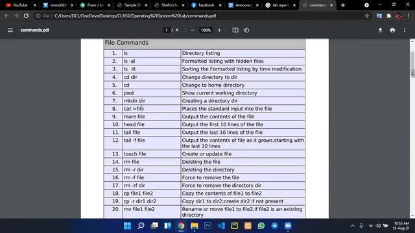This screenshot has width=415, height=233.
Task: Bookmark this page with star icon
Action: [x=367, y=16]
